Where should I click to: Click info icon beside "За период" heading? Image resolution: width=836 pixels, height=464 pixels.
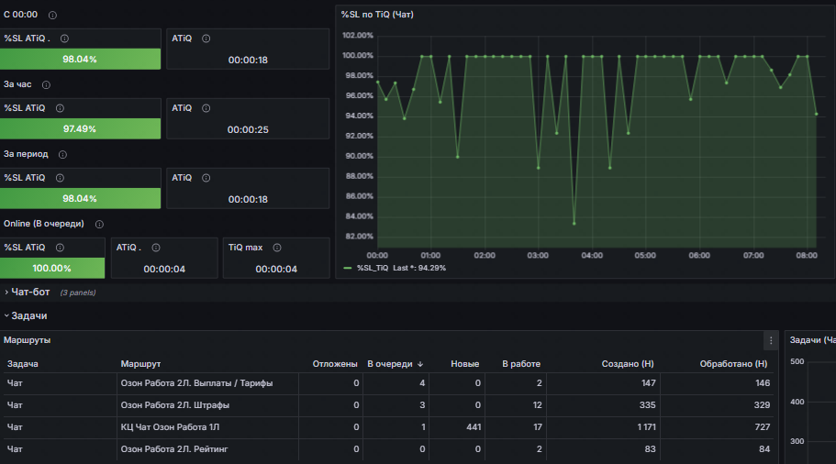[x=61, y=154]
